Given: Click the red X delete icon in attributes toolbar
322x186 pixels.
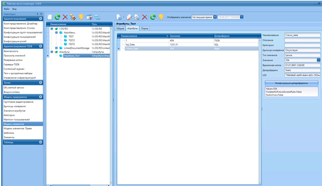Looking at the screenshot, I should (145, 17).
